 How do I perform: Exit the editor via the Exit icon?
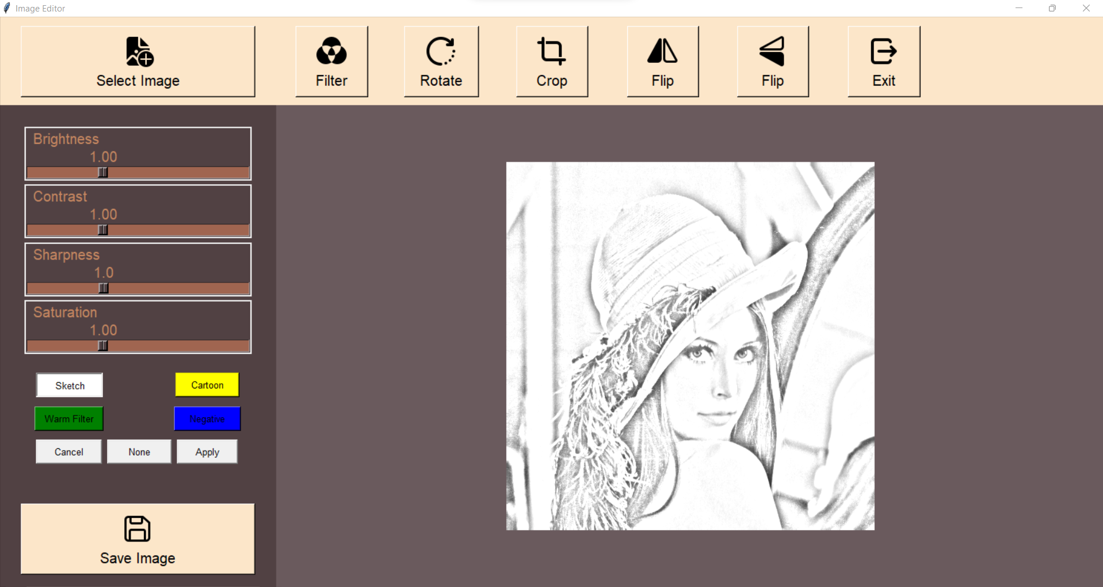click(883, 60)
